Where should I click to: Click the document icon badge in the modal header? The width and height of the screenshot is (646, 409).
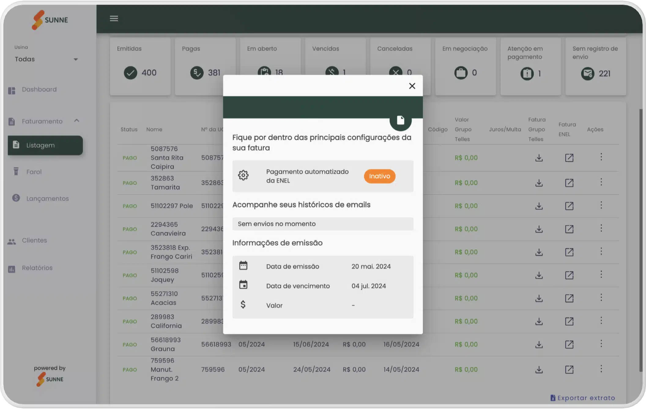pos(400,120)
